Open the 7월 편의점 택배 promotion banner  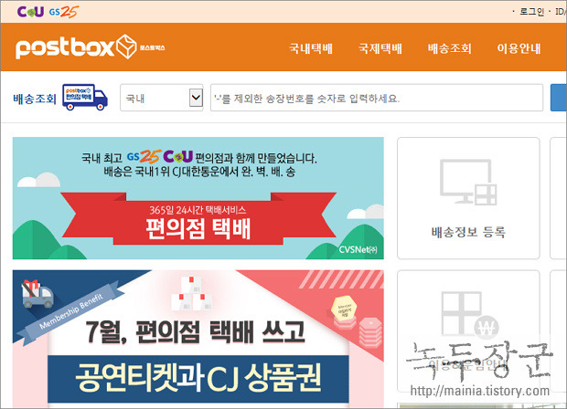pyautogui.click(x=198, y=340)
